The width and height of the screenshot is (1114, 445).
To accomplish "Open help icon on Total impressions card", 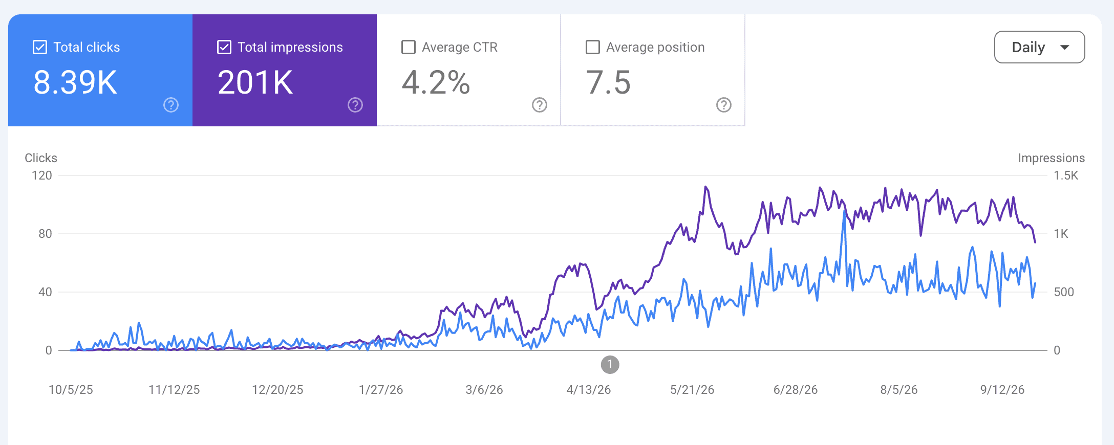I will tap(355, 105).
